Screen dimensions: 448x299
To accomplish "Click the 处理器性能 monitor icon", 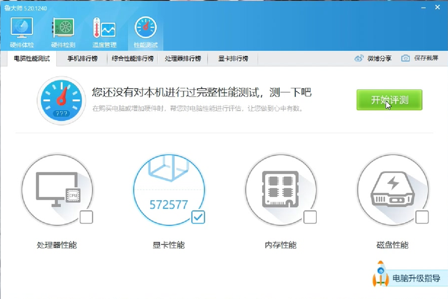I will 57,190.
